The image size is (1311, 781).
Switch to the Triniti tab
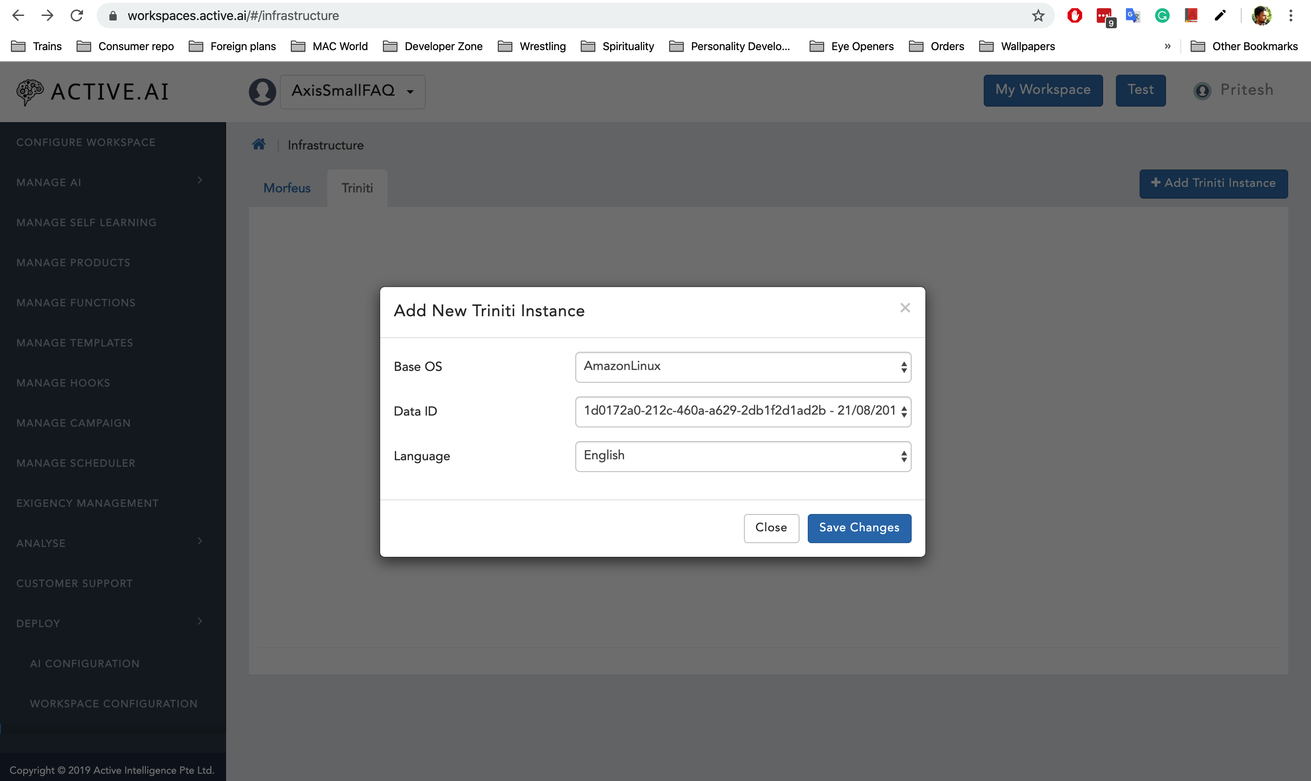pyautogui.click(x=357, y=188)
